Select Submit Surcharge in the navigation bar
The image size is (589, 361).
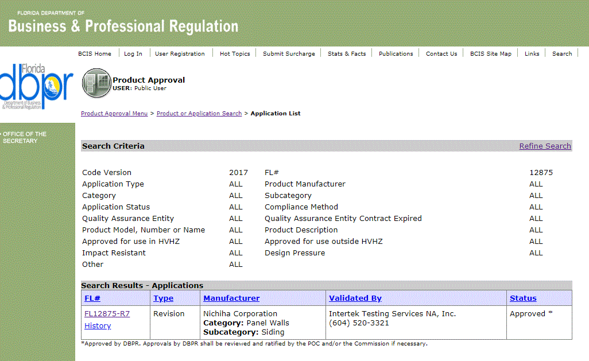(x=289, y=54)
